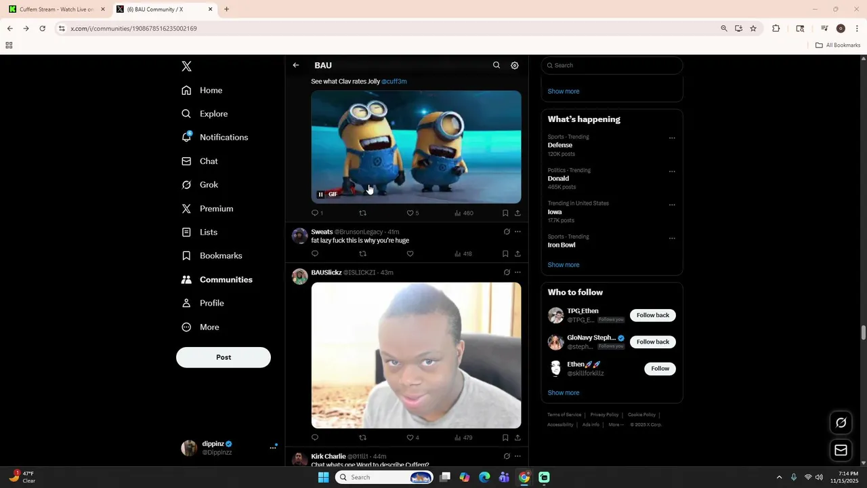Open the Home page in the sidebar
The height and width of the screenshot is (488, 867).
202,90
